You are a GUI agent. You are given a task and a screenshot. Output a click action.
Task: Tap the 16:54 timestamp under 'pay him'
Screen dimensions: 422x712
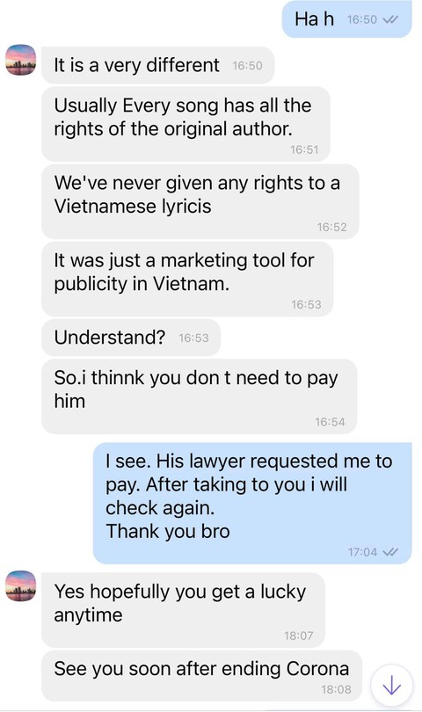pyautogui.click(x=330, y=422)
